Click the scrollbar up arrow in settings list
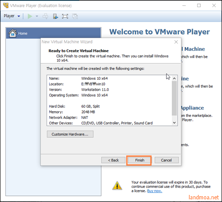This screenshot has width=222, height=202. [174, 78]
